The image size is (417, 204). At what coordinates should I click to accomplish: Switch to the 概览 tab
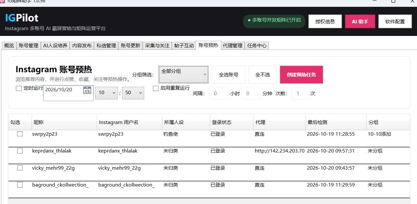click(9, 46)
